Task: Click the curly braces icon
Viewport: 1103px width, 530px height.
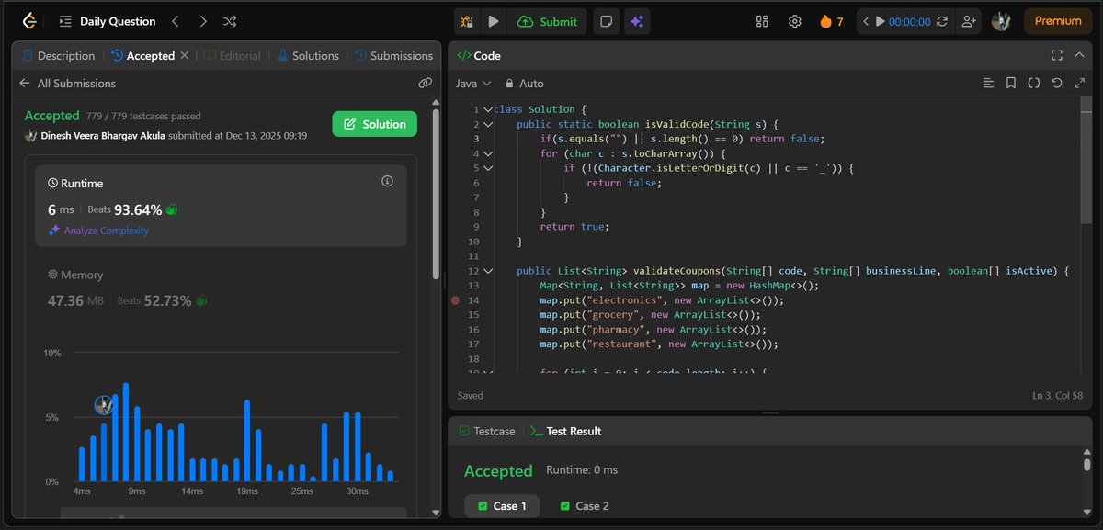Action: tap(1034, 83)
